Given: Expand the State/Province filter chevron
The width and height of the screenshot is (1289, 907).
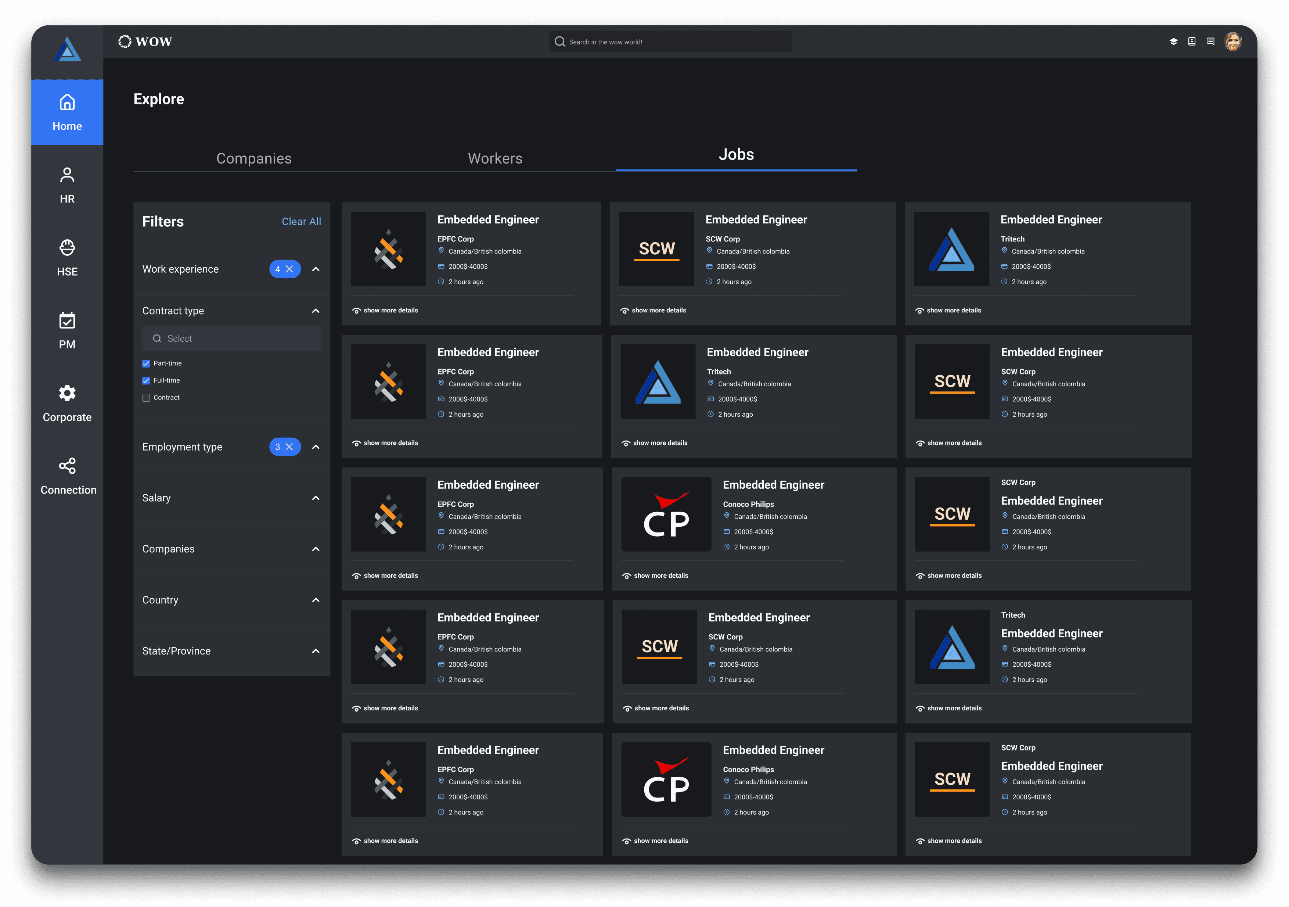Looking at the screenshot, I should coord(316,651).
